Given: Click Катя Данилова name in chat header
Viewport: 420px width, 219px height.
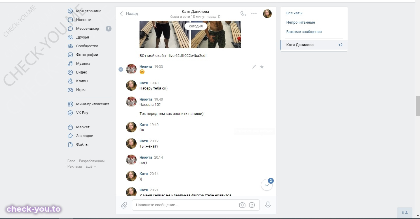Looking at the screenshot, I should point(195,12).
